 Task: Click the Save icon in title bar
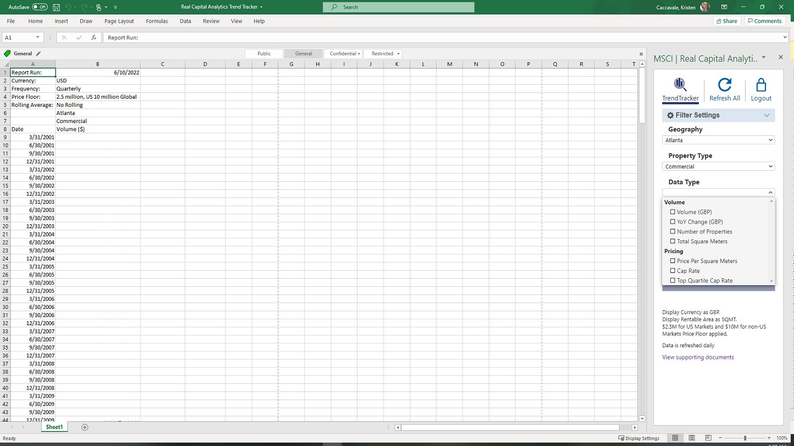pyautogui.click(x=56, y=7)
